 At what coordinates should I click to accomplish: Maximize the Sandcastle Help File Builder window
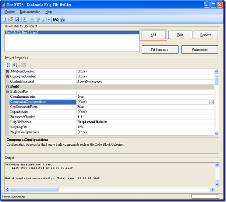213,5
